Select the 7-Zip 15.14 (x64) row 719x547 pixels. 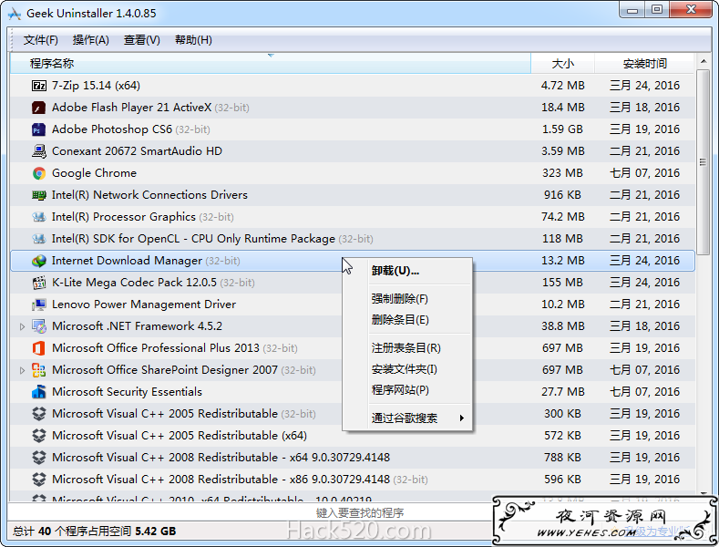click(x=352, y=86)
